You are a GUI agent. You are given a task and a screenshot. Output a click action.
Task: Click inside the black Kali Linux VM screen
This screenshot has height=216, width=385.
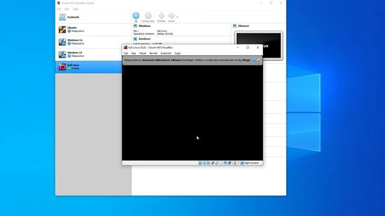(192, 113)
